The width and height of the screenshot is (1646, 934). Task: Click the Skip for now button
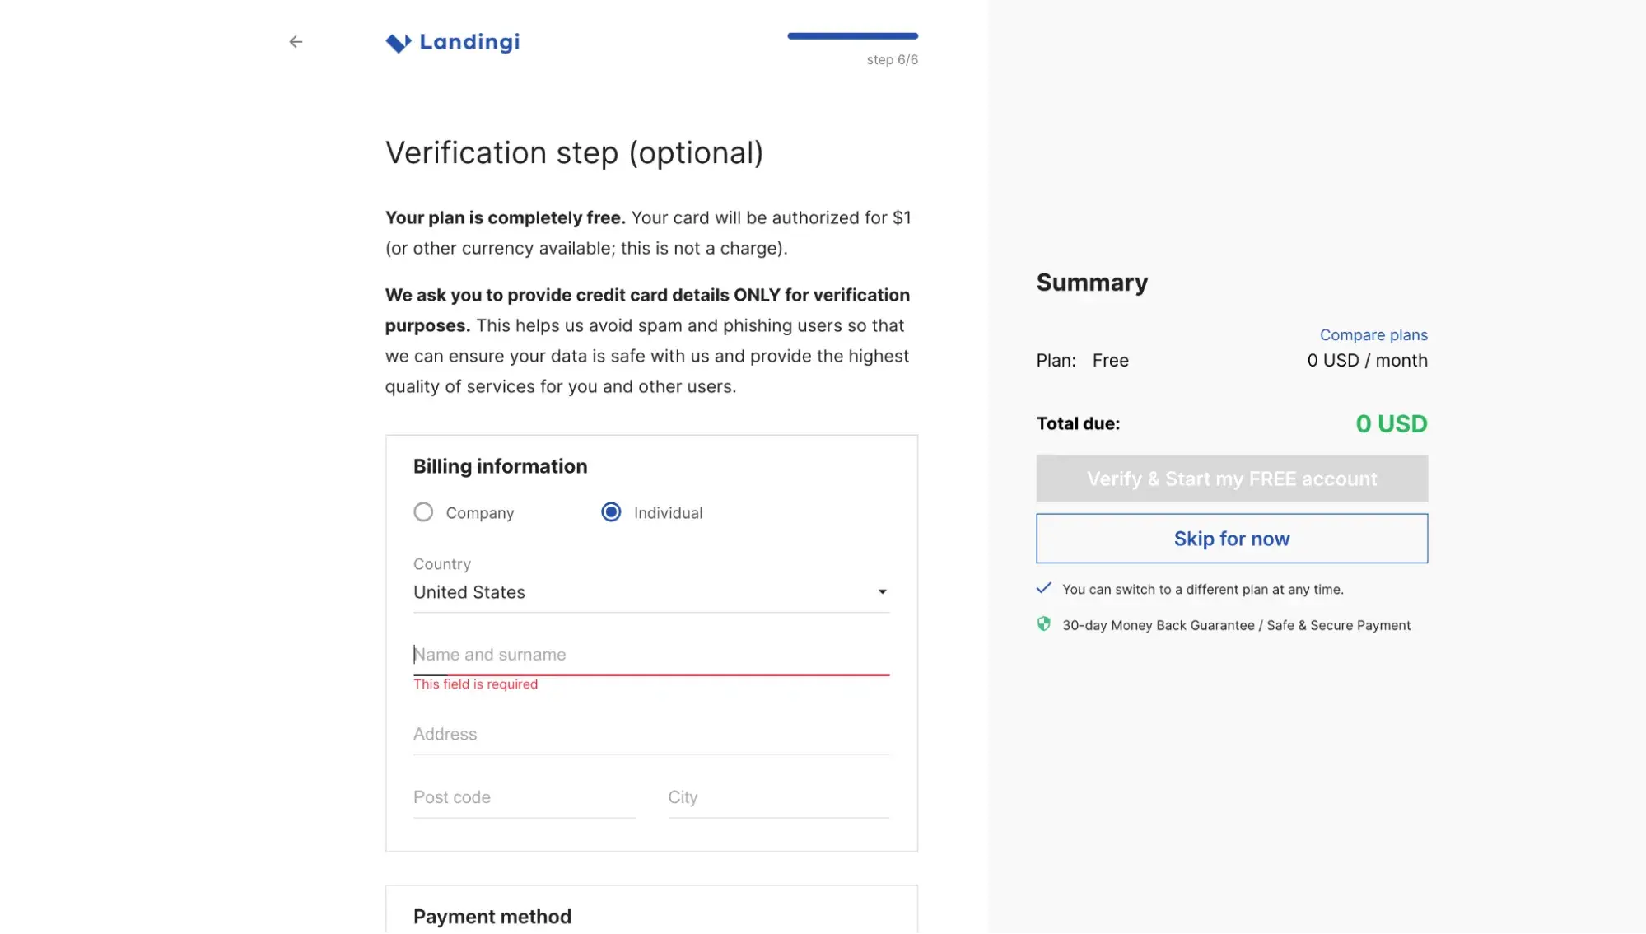coord(1231,539)
